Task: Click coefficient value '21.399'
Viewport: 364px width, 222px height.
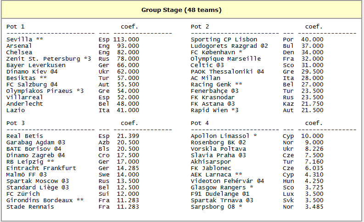Action: pyautogui.click(x=128, y=136)
